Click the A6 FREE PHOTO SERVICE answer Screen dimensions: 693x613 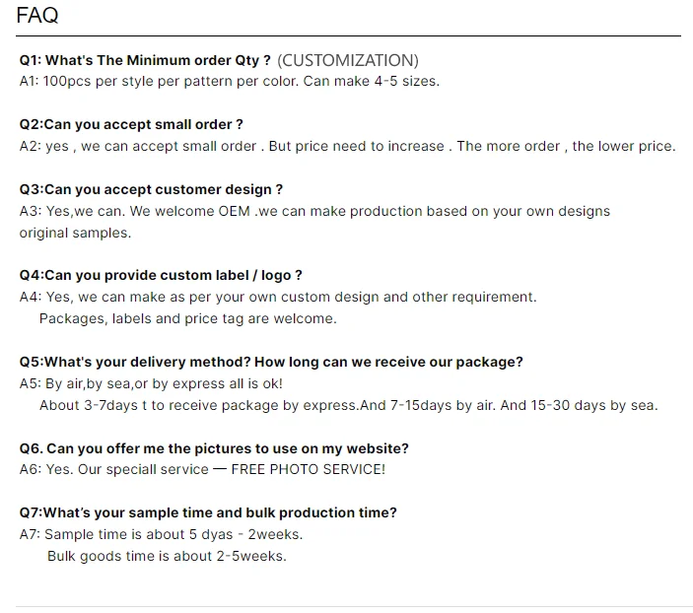(202, 469)
